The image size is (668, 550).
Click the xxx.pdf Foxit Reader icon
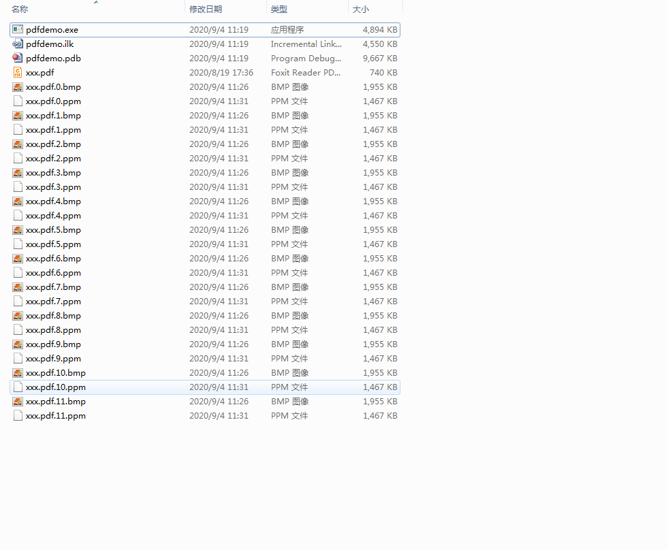coord(18,72)
